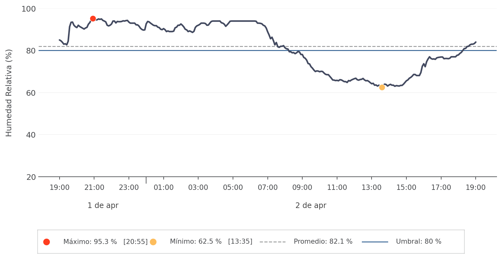This screenshot has width=502, height=259.
Task: Click the 40 value on the humidity axis
Action: point(31,135)
